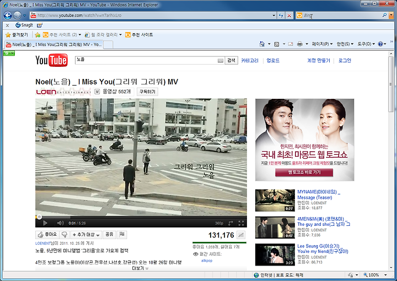Click the 웹 토크쇼 바로 가기 ad button
This screenshot has height=281, width=397.
[304, 172]
